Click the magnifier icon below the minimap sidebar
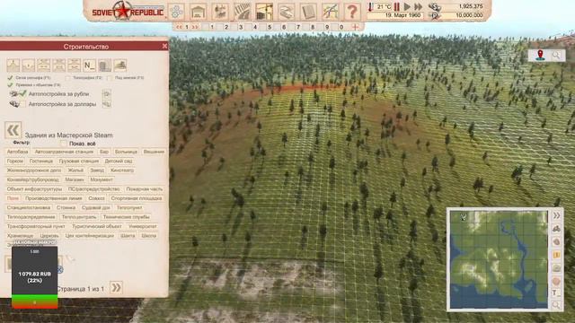Screen dimensions: 575x323 (x=556, y=305)
